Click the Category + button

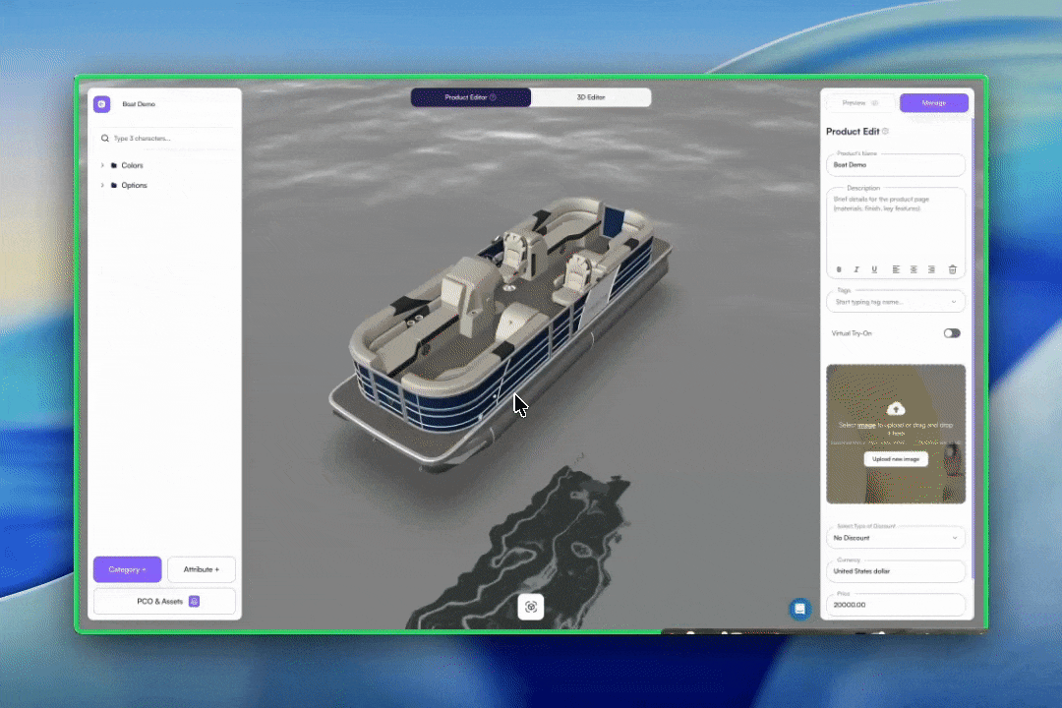pos(127,569)
